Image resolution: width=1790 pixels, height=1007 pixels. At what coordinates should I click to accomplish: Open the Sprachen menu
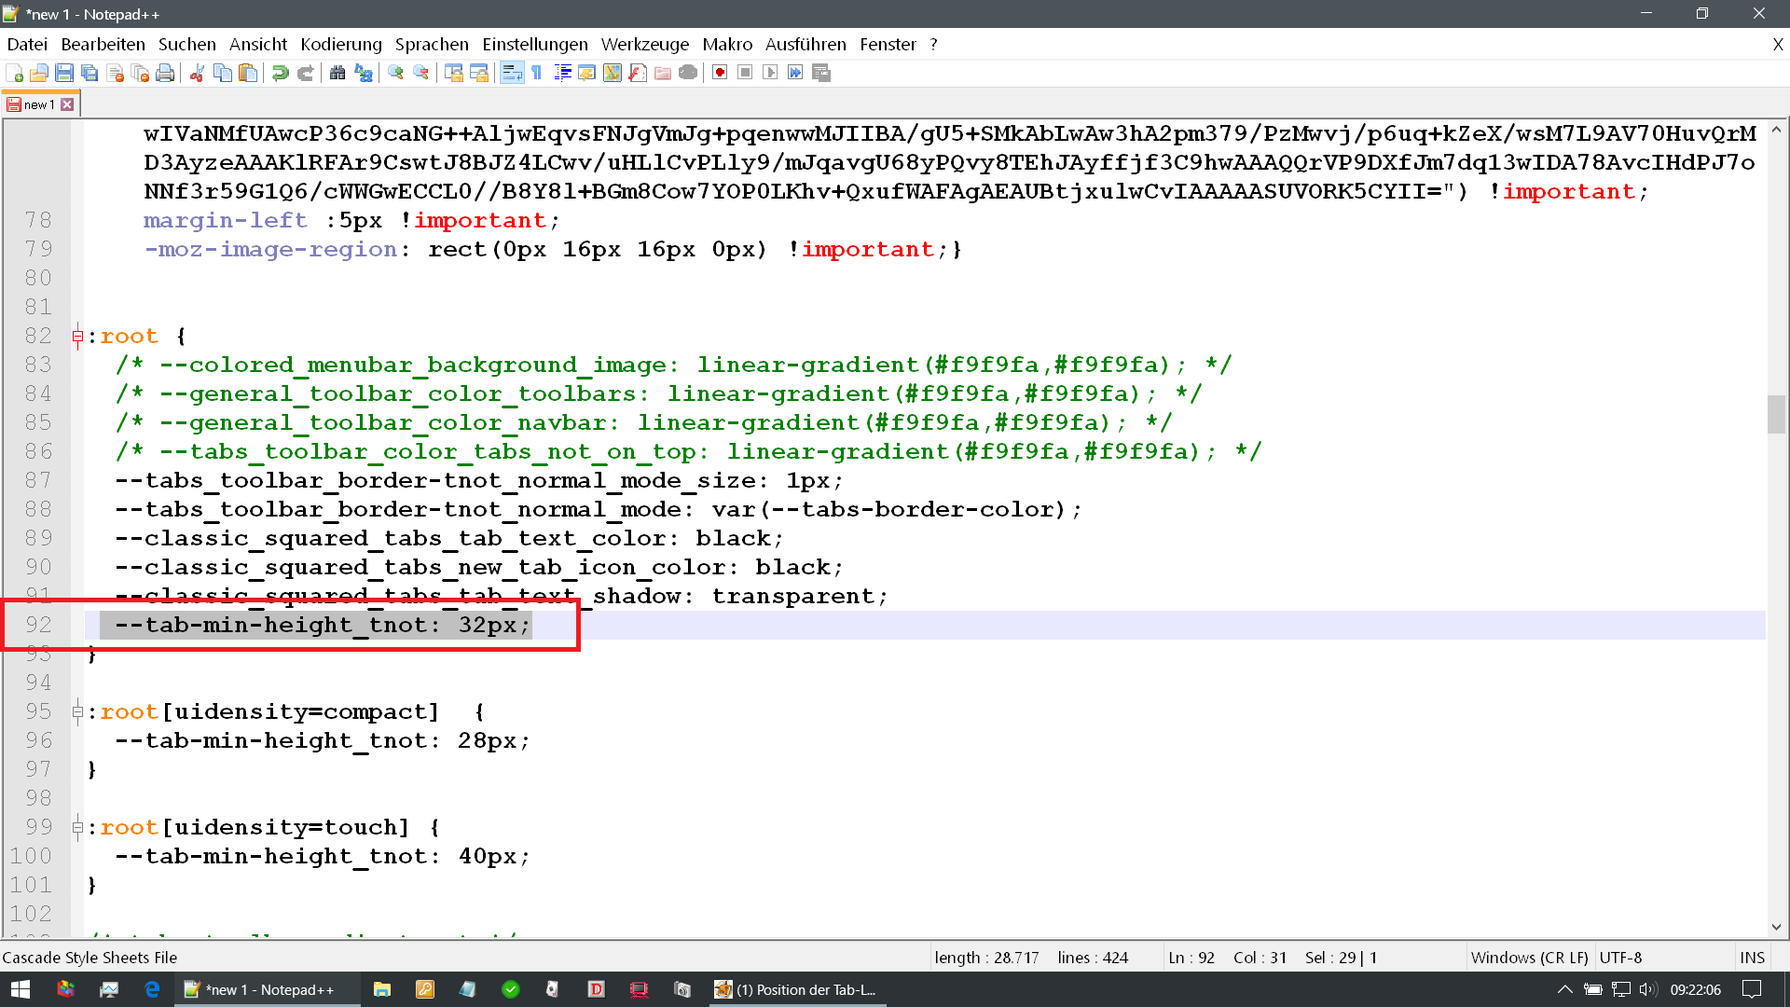pyautogui.click(x=432, y=44)
